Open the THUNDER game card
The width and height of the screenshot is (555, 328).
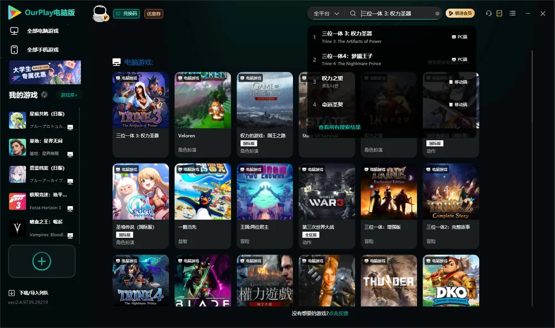pos(389,281)
